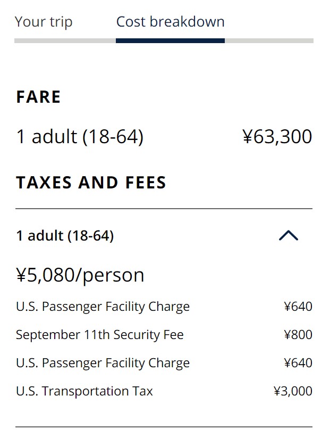
Task: Select the Cost breakdown tab
Action: coord(170,22)
